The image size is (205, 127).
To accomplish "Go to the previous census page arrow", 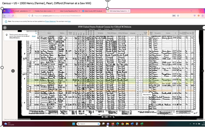I will pyautogui.click(x=13, y=71).
